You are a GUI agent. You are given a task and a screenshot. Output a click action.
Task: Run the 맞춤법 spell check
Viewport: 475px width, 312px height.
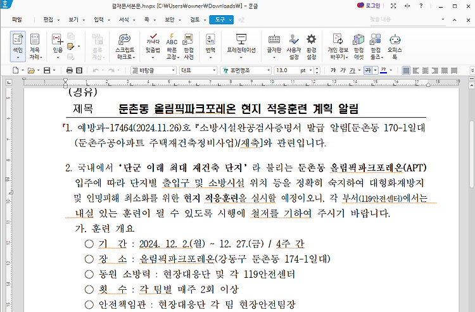pos(153,46)
